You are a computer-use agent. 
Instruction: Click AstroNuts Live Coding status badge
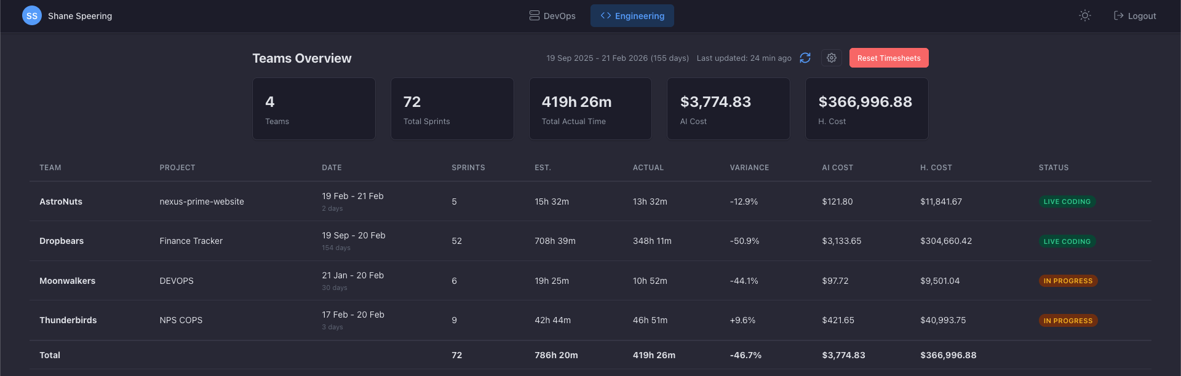pyautogui.click(x=1067, y=202)
